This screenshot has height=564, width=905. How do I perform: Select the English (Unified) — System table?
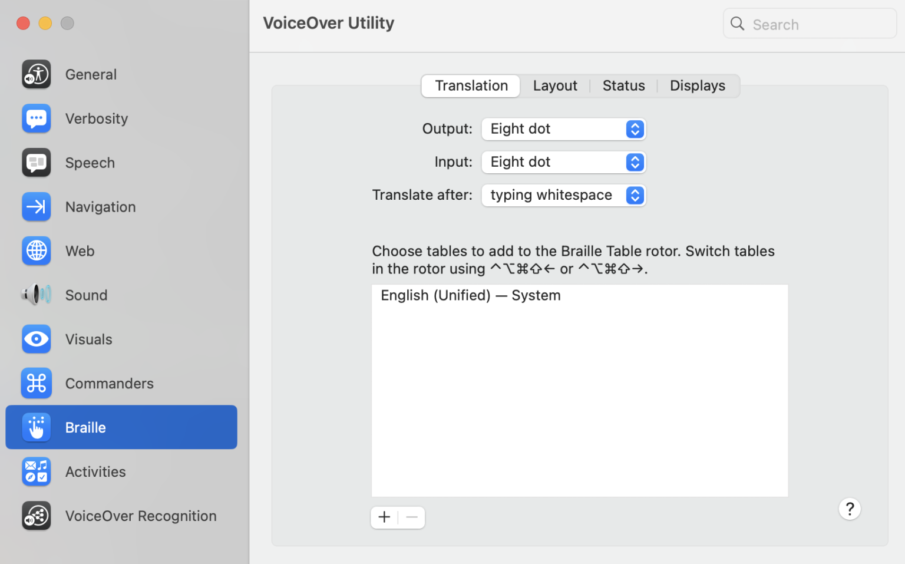pyautogui.click(x=471, y=295)
